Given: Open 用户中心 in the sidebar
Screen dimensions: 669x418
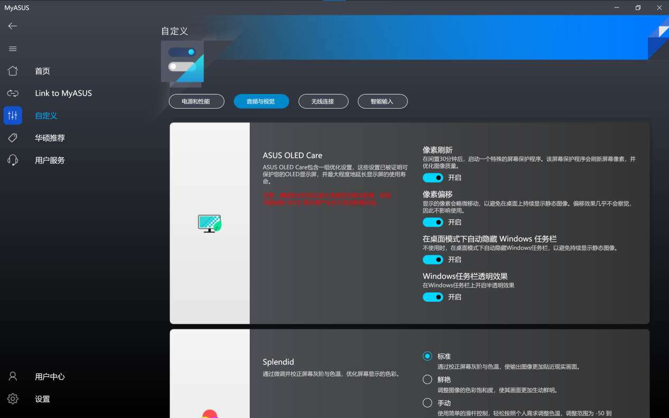Looking at the screenshot, I should (50, 377).
